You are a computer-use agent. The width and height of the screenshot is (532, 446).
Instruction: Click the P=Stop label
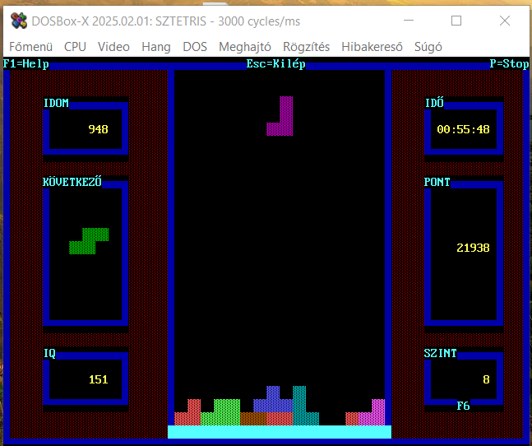coord(509,63)
